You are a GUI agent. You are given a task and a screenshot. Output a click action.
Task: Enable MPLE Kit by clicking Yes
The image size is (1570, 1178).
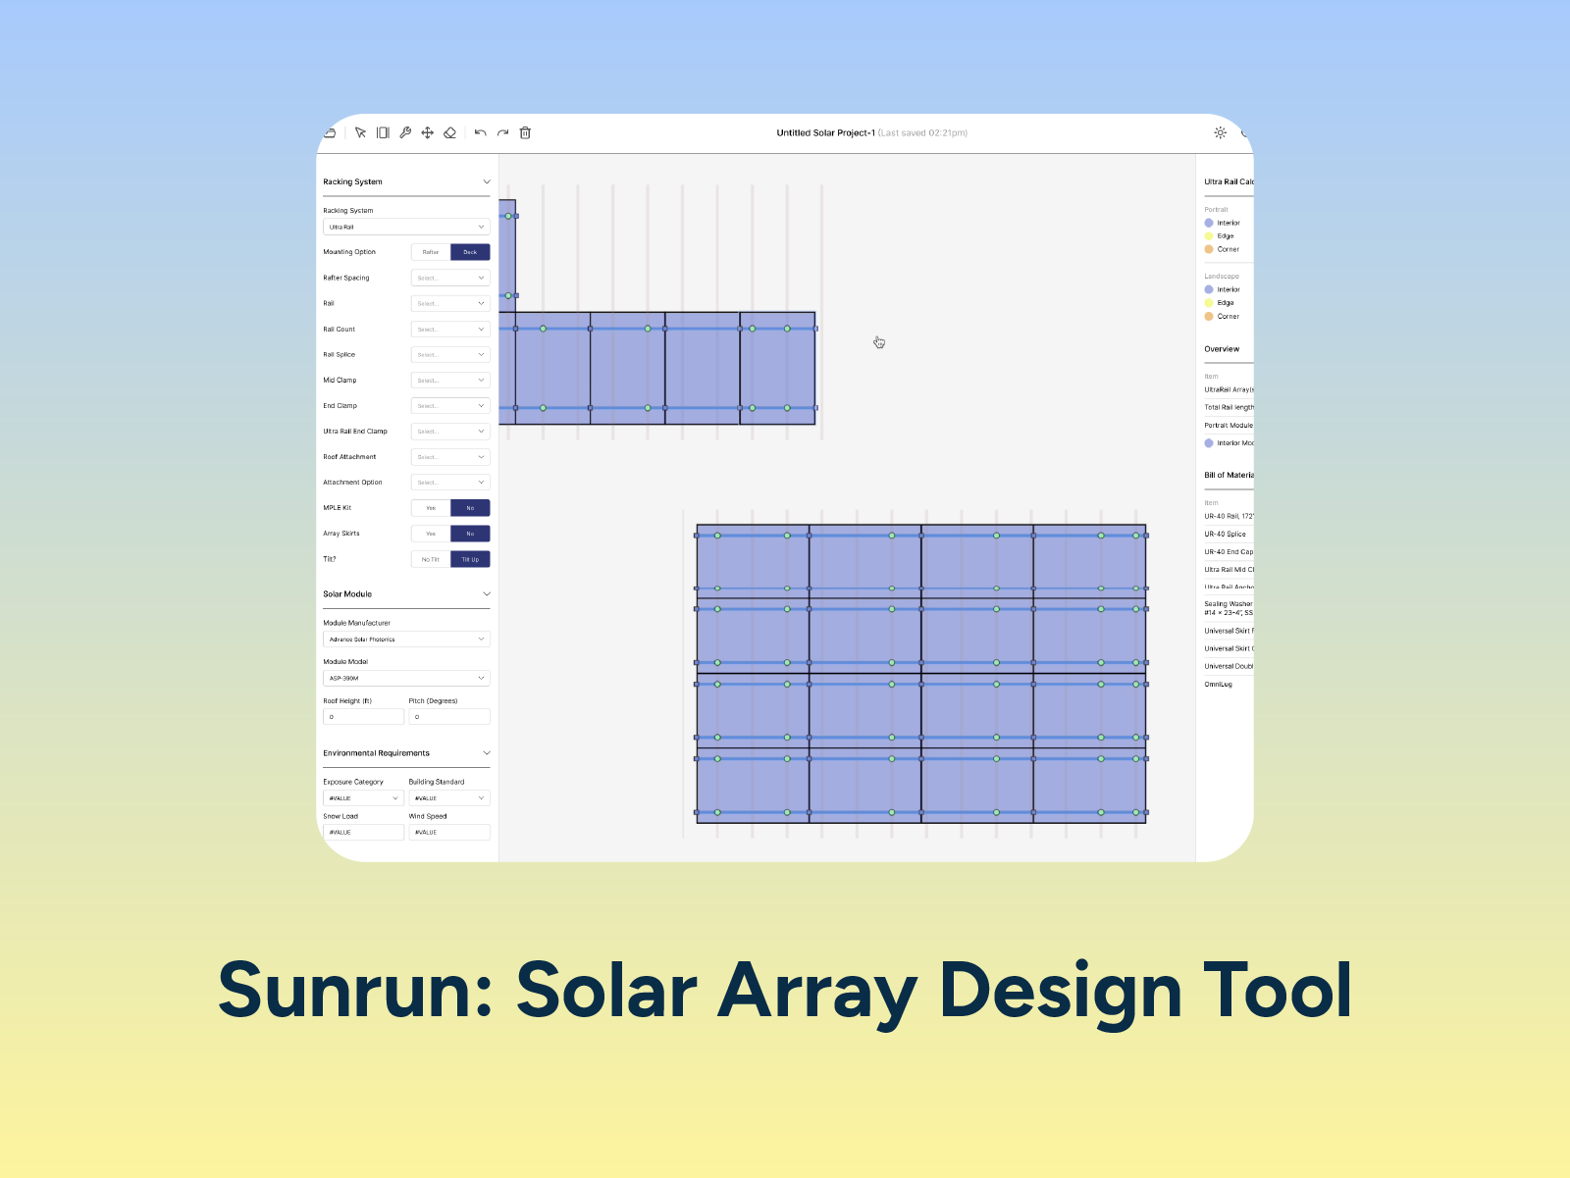(430, 507)
